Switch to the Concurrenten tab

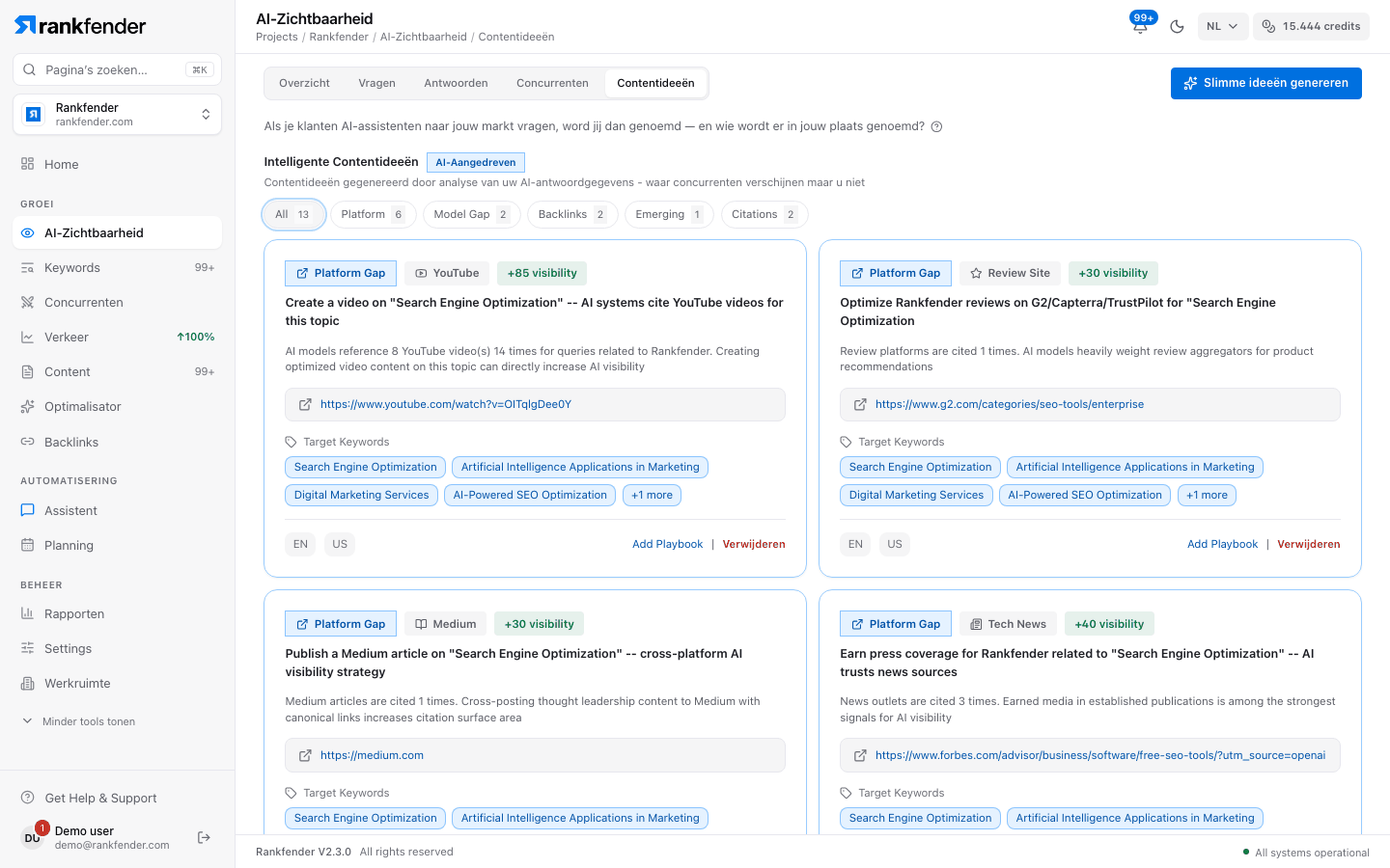coord(552,83)
